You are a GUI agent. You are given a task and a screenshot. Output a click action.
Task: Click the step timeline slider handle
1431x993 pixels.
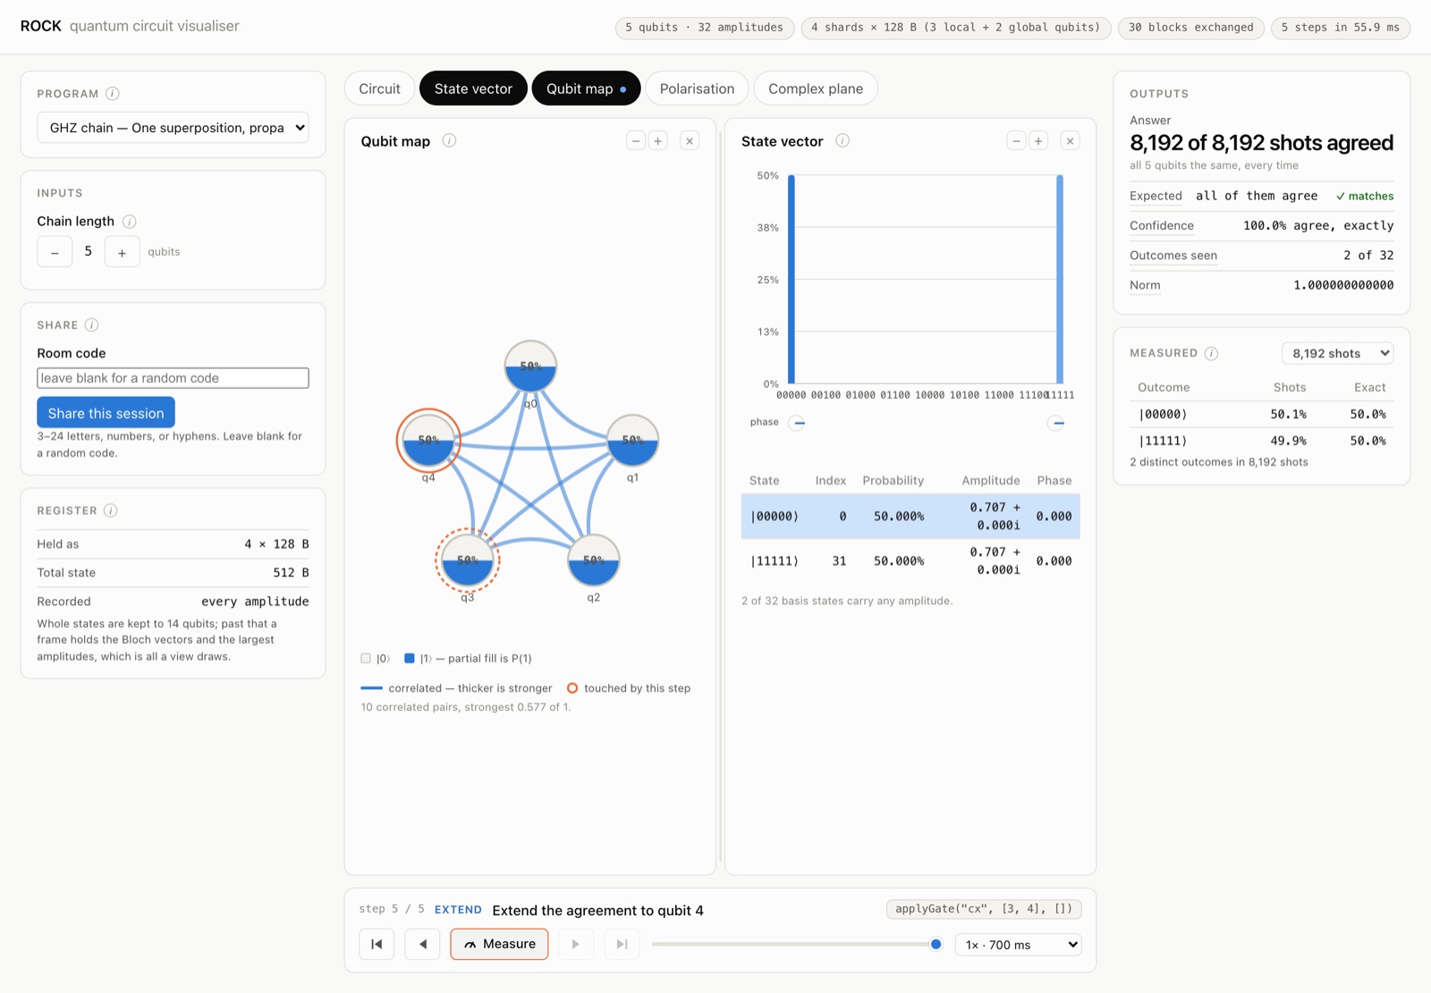click(936, 944)
